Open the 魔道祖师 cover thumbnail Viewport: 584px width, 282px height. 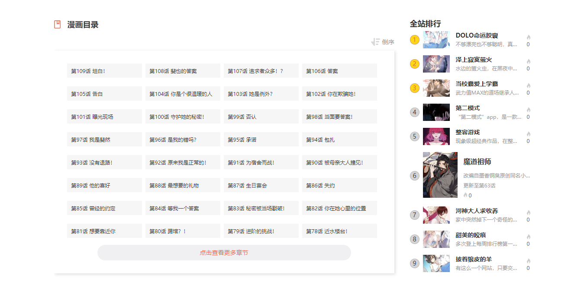[440, 175]
